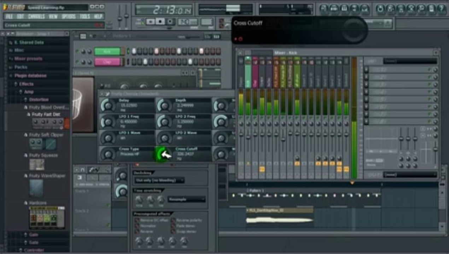Click the green Kick channel button

coord(107,52)
